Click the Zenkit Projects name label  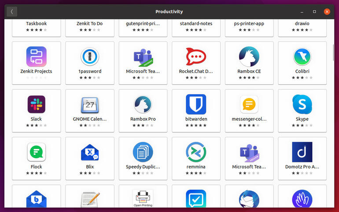[x=36, y=71]
